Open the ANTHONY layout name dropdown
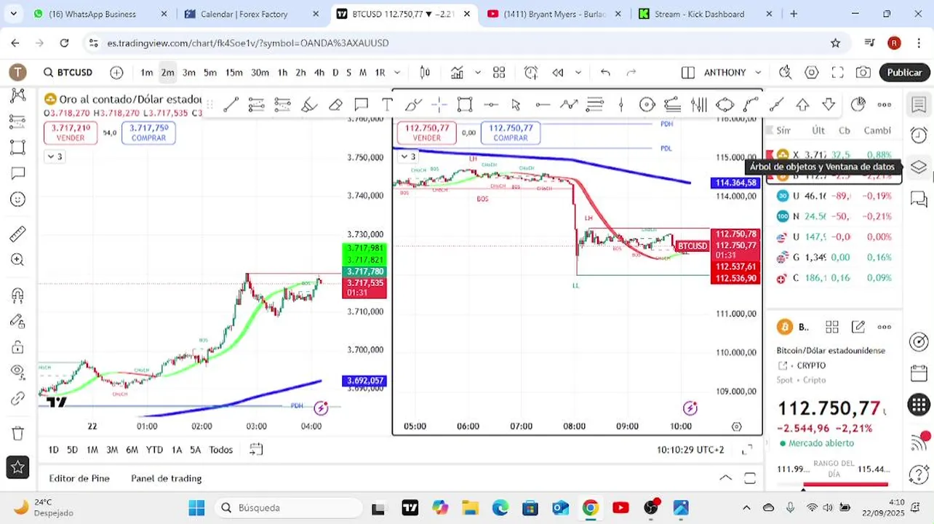Viewport: 934px width, 524px height. tap(732, 72)
